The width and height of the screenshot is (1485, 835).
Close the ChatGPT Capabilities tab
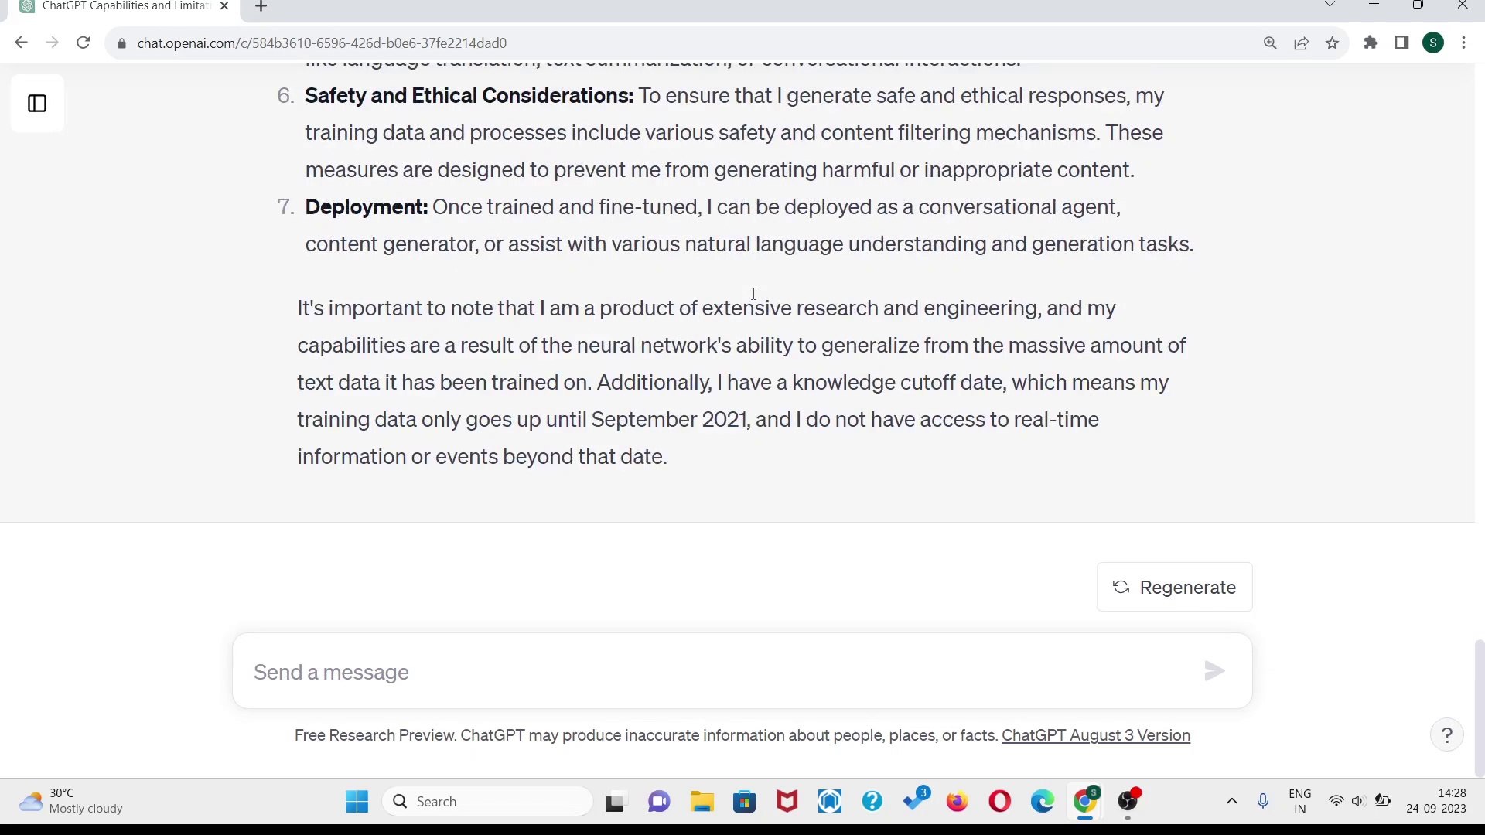point(224,6)
